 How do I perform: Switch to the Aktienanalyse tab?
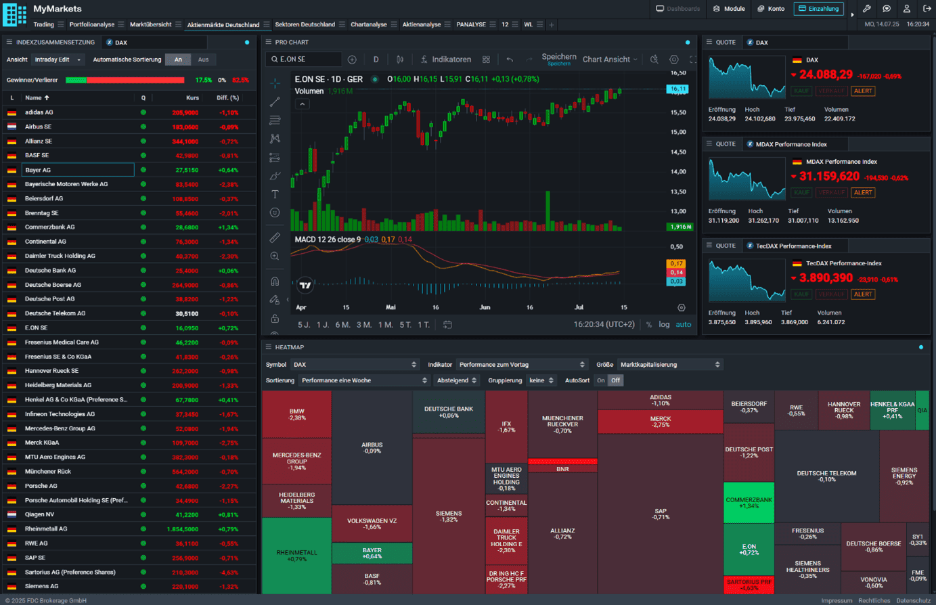(x=422, y=24)
